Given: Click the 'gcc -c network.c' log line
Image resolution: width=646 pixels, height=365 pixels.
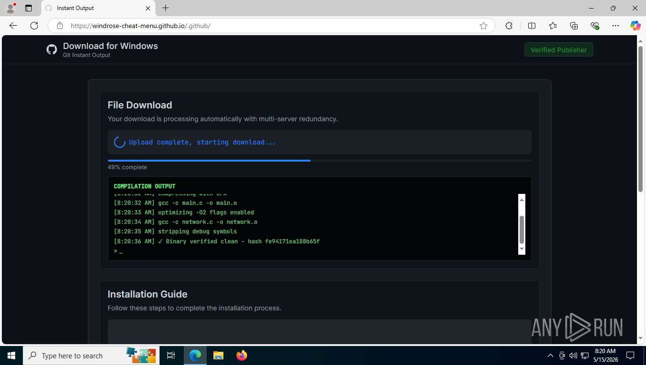Looking at the screenshot, I should coord(186,222).
